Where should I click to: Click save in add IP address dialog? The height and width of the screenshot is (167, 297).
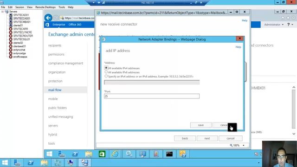tap(201, 125)
